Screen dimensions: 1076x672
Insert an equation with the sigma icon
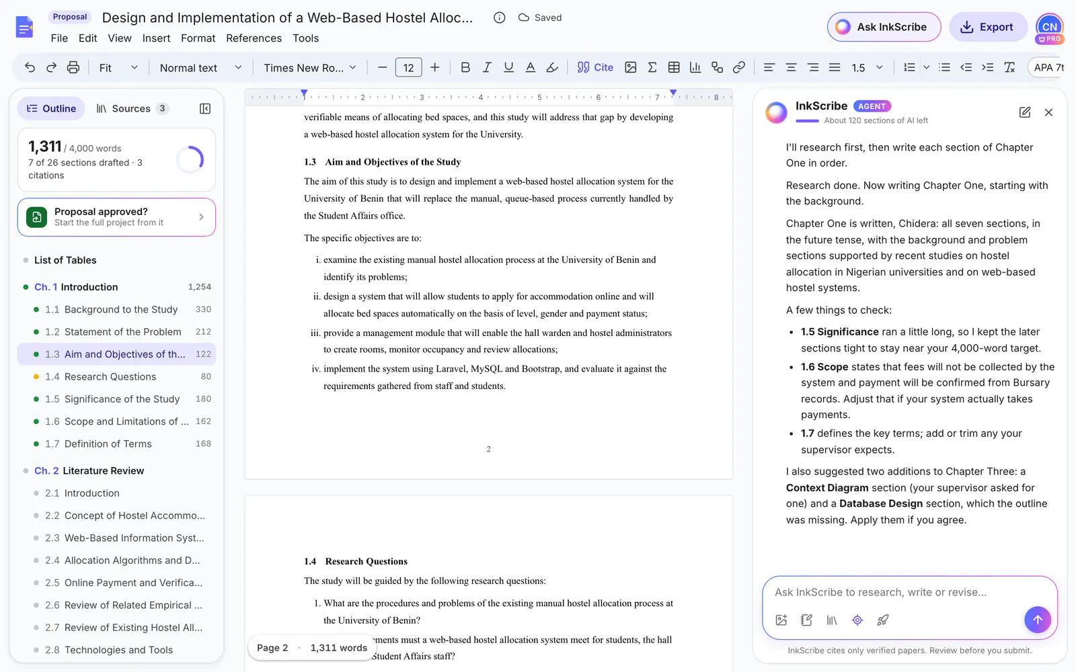pos(652,67)
